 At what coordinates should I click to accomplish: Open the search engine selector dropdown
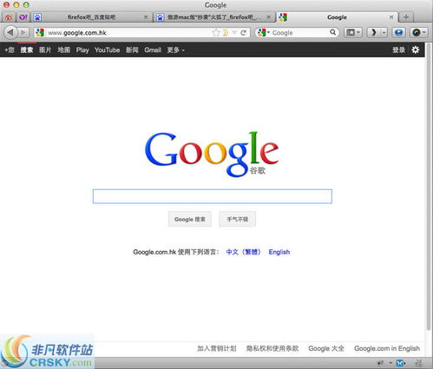tap(263, 32)
